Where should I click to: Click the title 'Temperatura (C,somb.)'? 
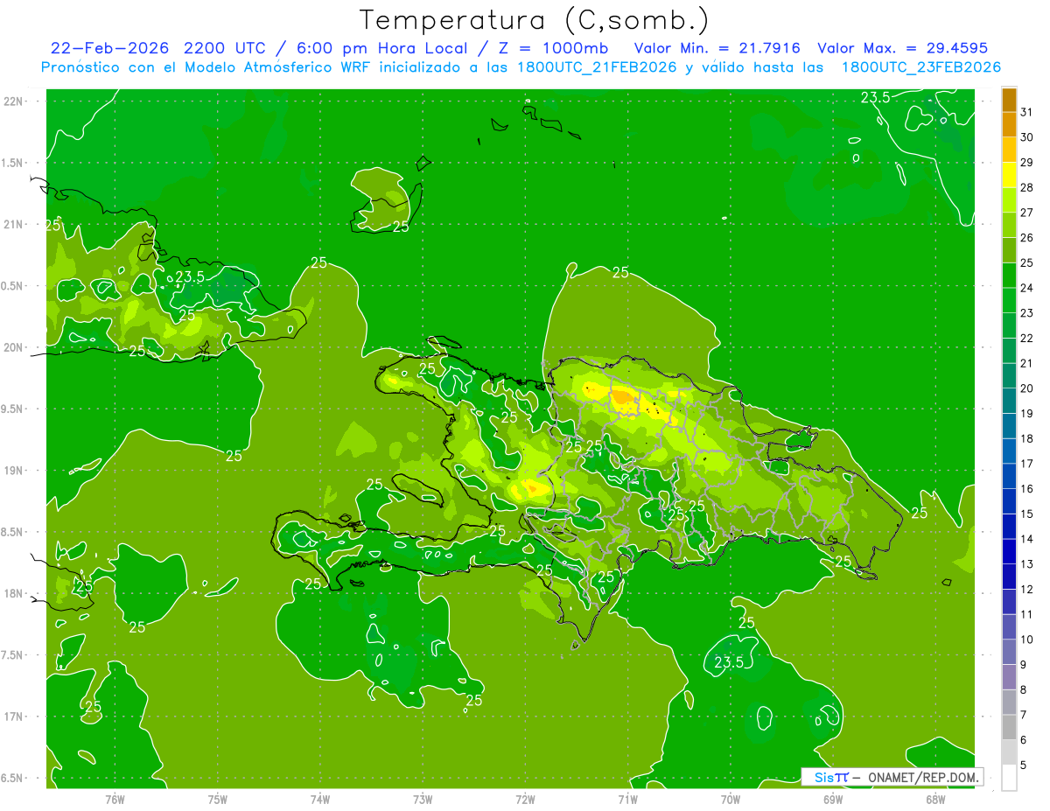coord(534,20)
